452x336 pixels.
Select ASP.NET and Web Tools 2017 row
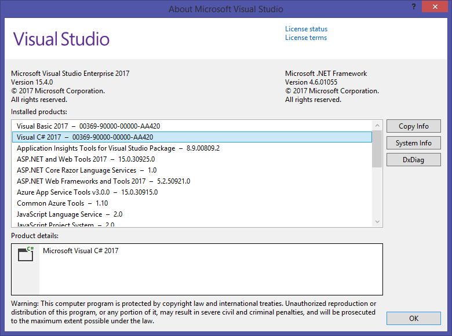pos(192,159)
